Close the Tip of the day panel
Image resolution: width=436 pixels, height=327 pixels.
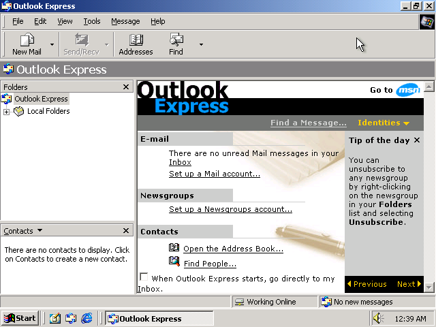417,140
